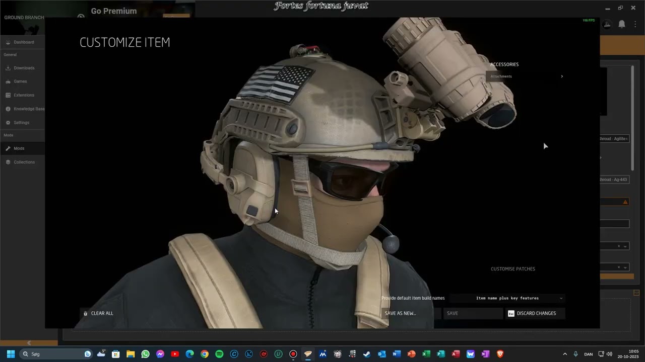Open Microsoft Store from taskbar
This screenshot has height=362, width=645.
[x=116, y=354]
